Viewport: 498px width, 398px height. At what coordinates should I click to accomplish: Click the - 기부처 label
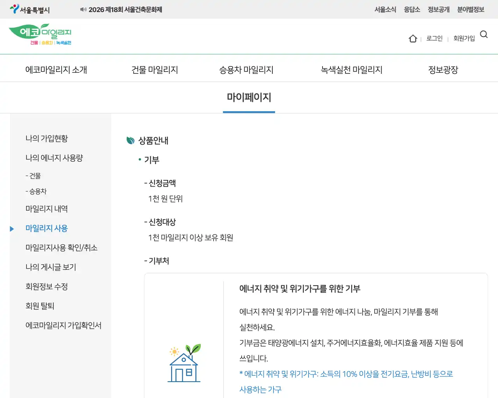[156, 261]
